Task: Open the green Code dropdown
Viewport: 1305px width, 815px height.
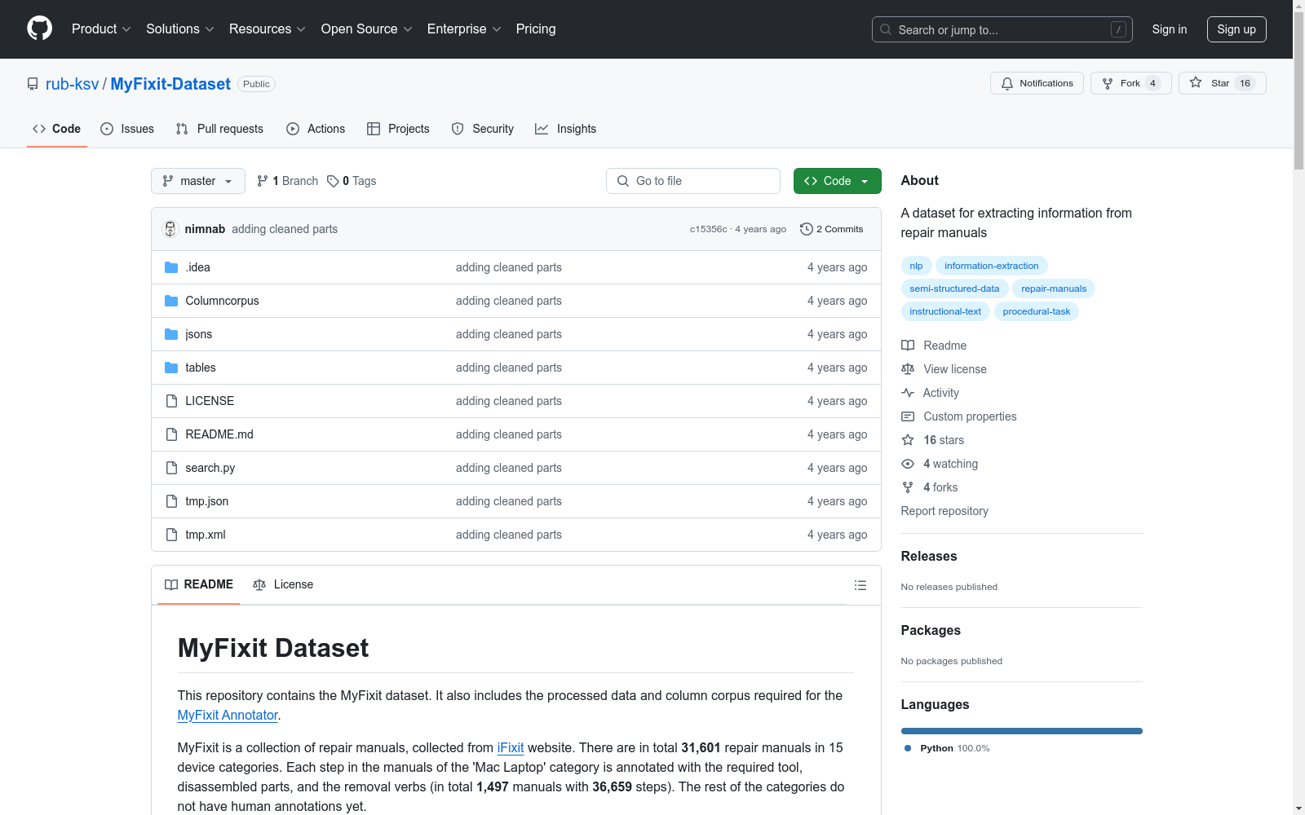Action: (x=837, y=181)
